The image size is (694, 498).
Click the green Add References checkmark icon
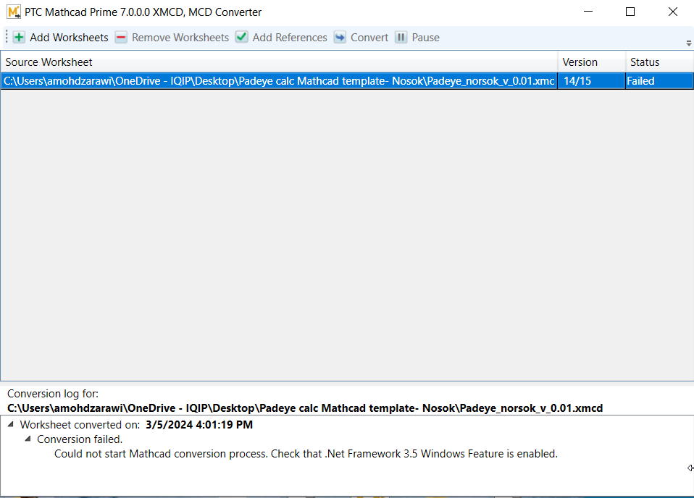pyautogui.click(x=241, y=37)
